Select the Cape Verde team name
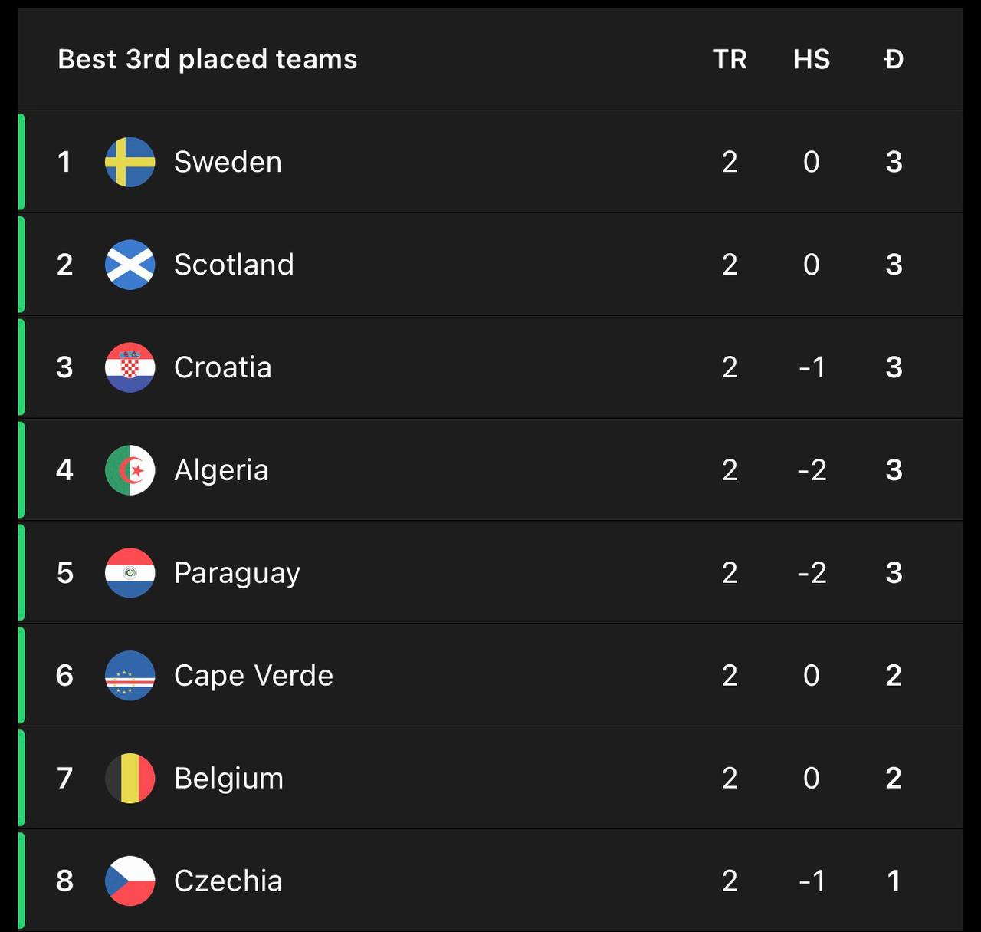 [254, 676]
